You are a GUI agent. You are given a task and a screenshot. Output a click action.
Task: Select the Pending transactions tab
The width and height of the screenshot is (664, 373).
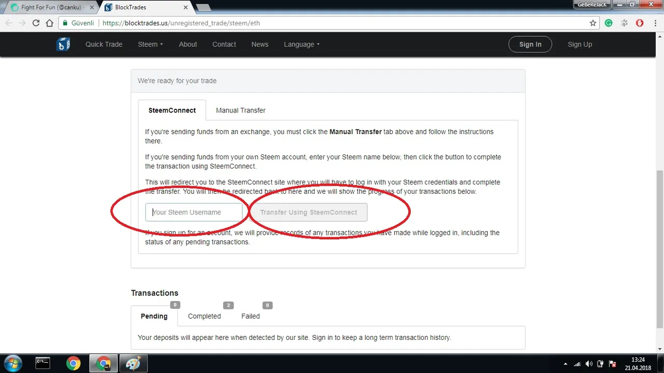(154, 316)
